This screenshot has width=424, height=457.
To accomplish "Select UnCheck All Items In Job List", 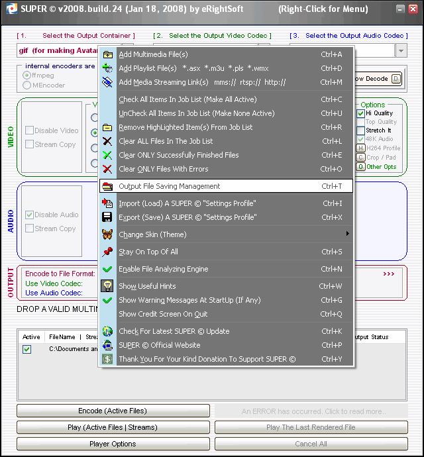I will coord(226,113).
